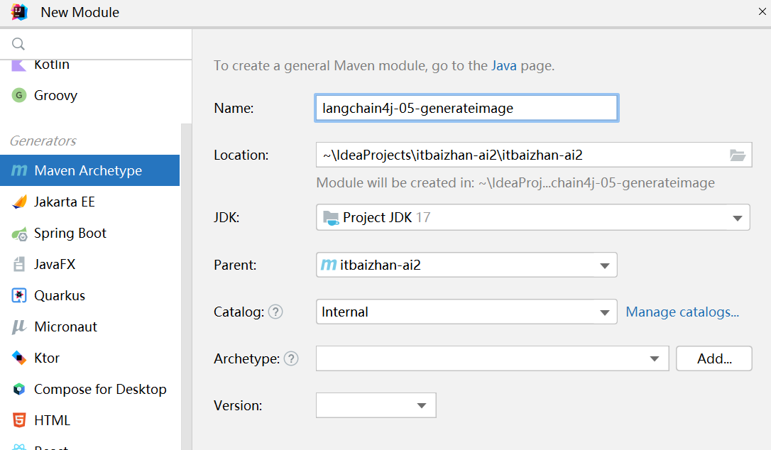Open Catalog help question mark icon

[x=275, y=312]
